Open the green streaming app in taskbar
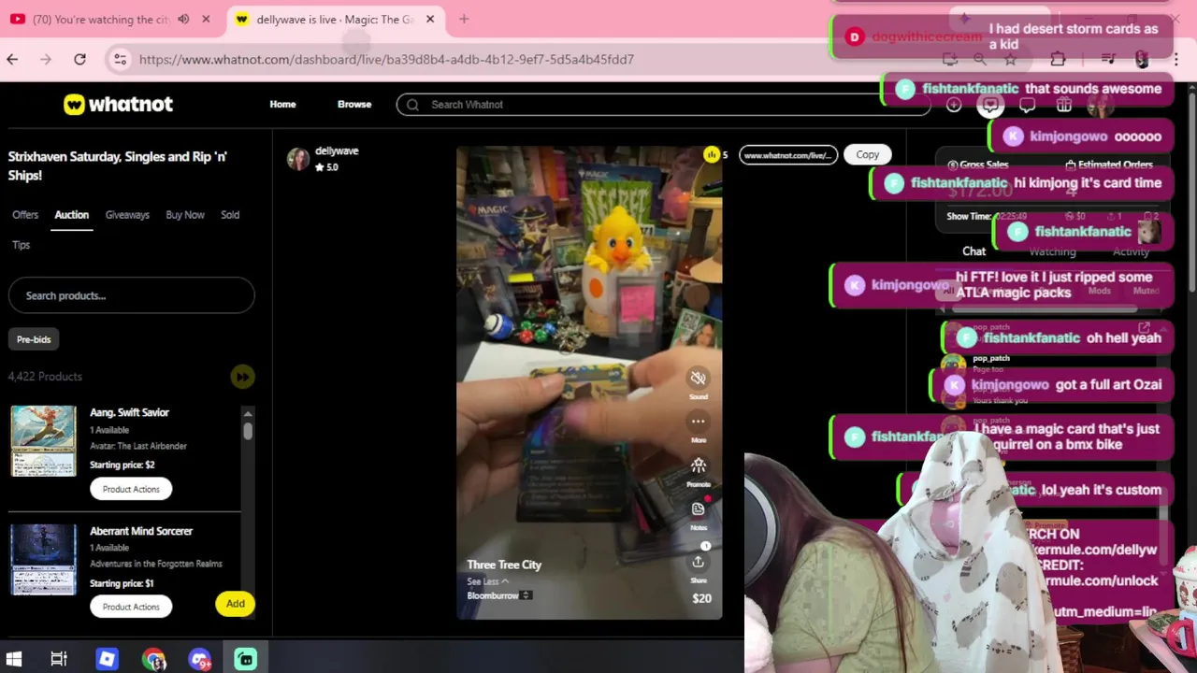Image resolution: width=1197 pixels, height=673 pixels. coord(245,659)
